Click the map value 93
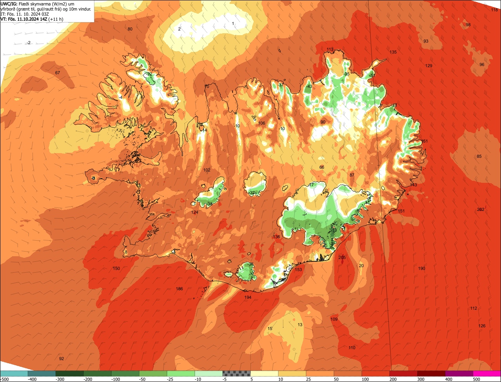The height and width of the screenshot is (382, 501). 426,41
